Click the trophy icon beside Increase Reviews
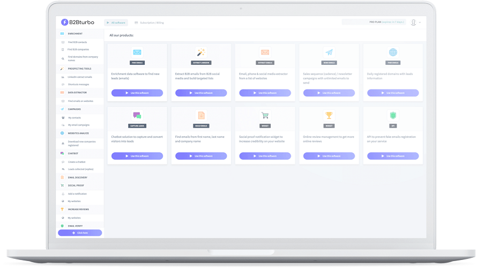The width and height of the screenshot is (477, 268). click(62, 209)
